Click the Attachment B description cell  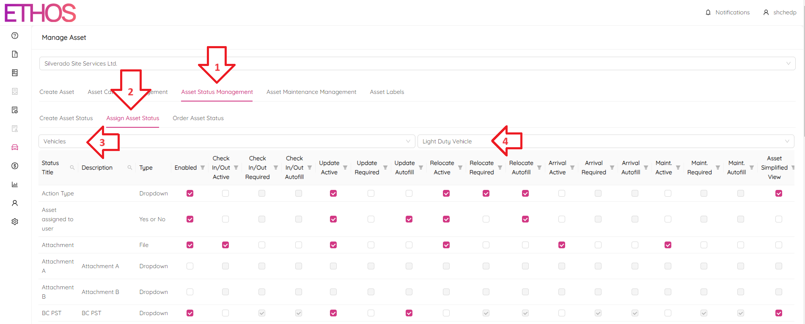pyautogui.click(x=100, y=292)
